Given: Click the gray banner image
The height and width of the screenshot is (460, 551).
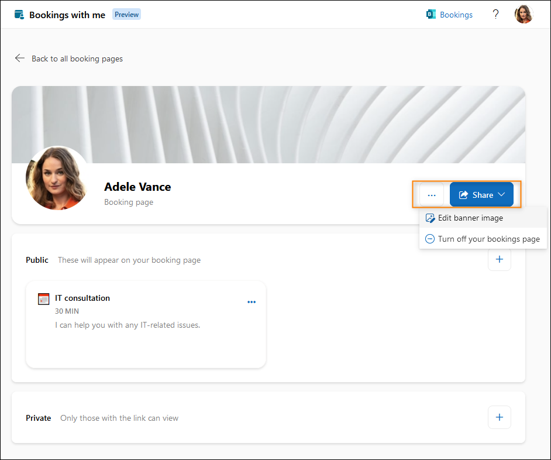Looking at the screenshot, I should [268, 125].
